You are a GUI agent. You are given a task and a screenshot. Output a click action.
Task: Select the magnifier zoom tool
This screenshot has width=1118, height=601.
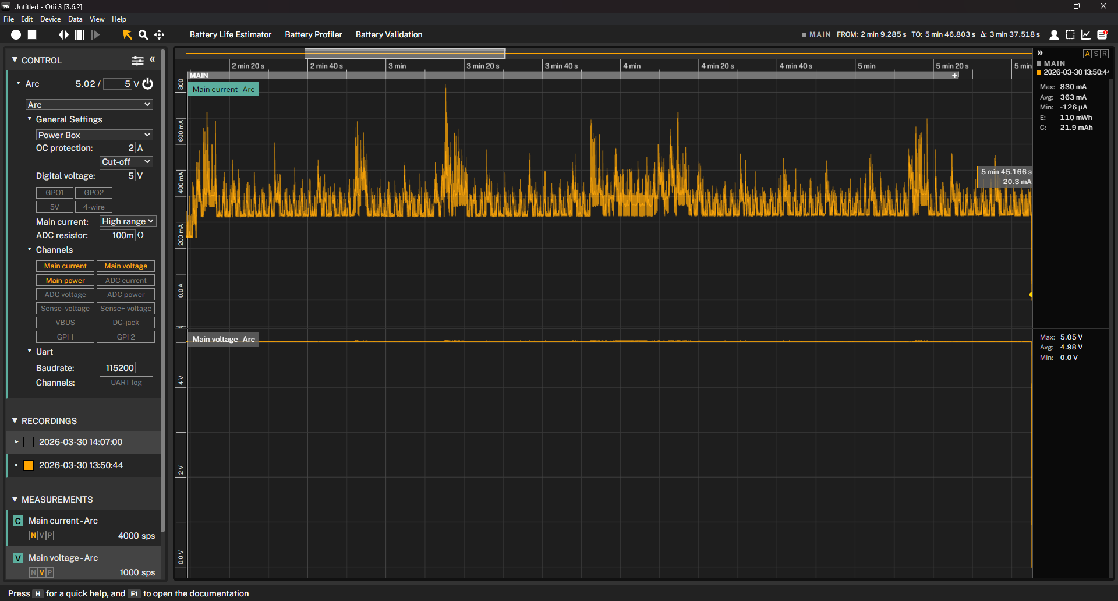[x=143, y=35]
